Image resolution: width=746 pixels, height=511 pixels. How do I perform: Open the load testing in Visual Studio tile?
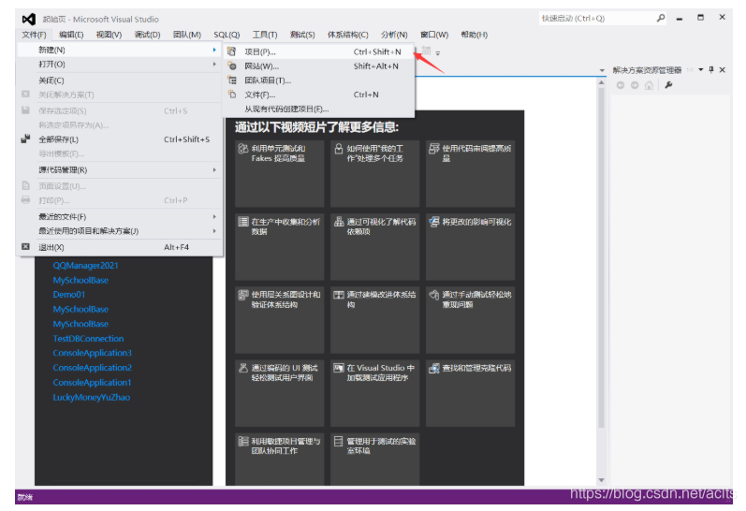[375, 393]
